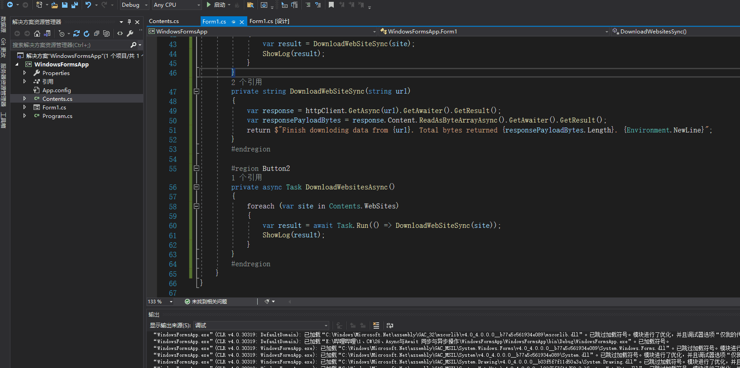Open Properties via the wrench icon
This screenshot has height=368, width=740.
tap(130, 33)
